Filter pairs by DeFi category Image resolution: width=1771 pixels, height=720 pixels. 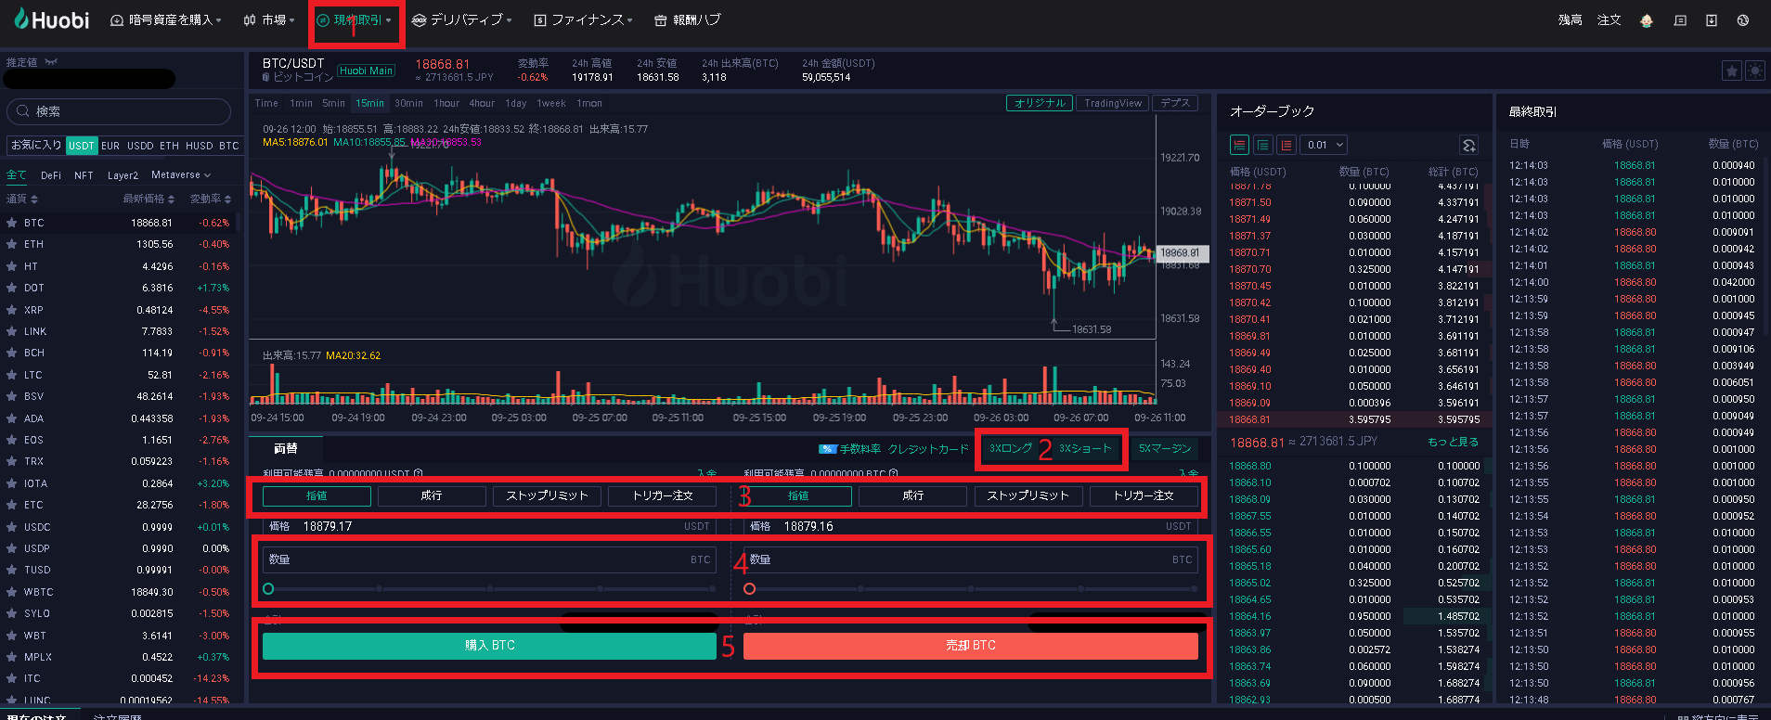tap(51, 174)
